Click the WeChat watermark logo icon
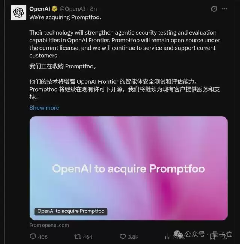Screen dimensions: 240x244 (178, 234)
